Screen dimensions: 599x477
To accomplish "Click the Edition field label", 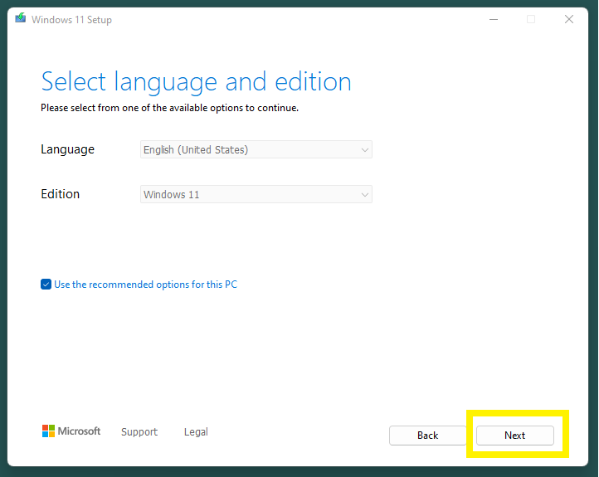I will coord(60,194).
